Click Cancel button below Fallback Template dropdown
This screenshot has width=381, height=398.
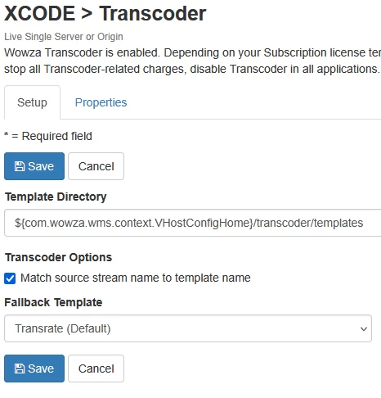96,369
